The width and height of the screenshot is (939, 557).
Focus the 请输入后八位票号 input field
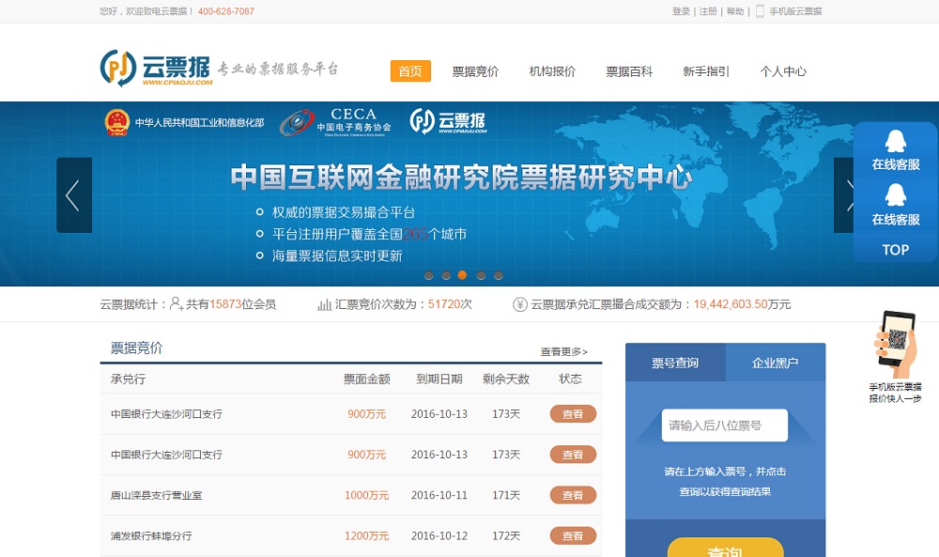pyautogui.click(x=725, y=425)
